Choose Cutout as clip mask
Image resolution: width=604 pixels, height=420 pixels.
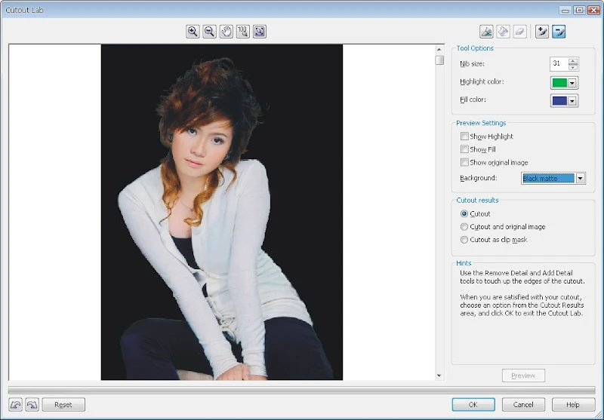pos(464,240)
